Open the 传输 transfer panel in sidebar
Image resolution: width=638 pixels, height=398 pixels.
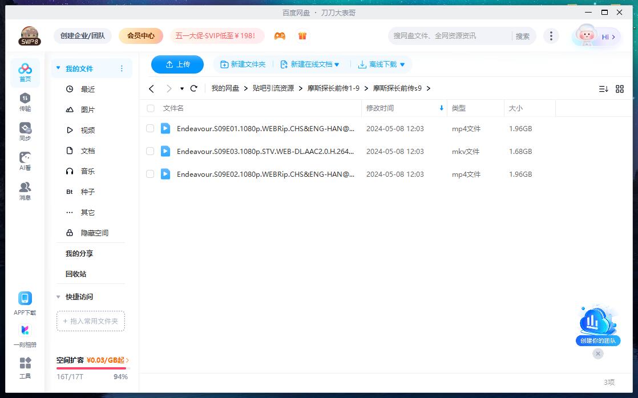(25, 101)
